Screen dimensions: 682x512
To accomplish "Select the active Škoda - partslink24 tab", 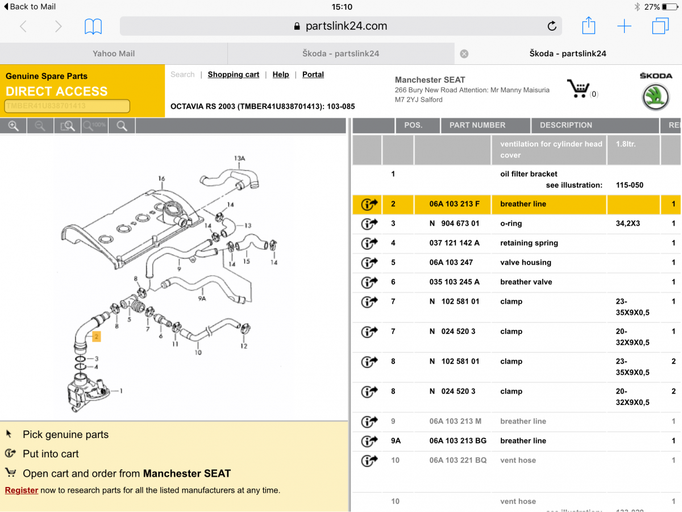I will tap(568, 53).
